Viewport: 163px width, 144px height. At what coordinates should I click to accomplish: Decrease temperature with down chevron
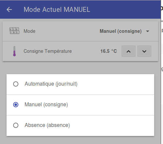point(144,51)
